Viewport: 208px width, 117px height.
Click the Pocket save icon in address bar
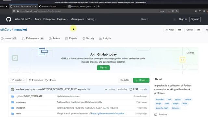173,11
